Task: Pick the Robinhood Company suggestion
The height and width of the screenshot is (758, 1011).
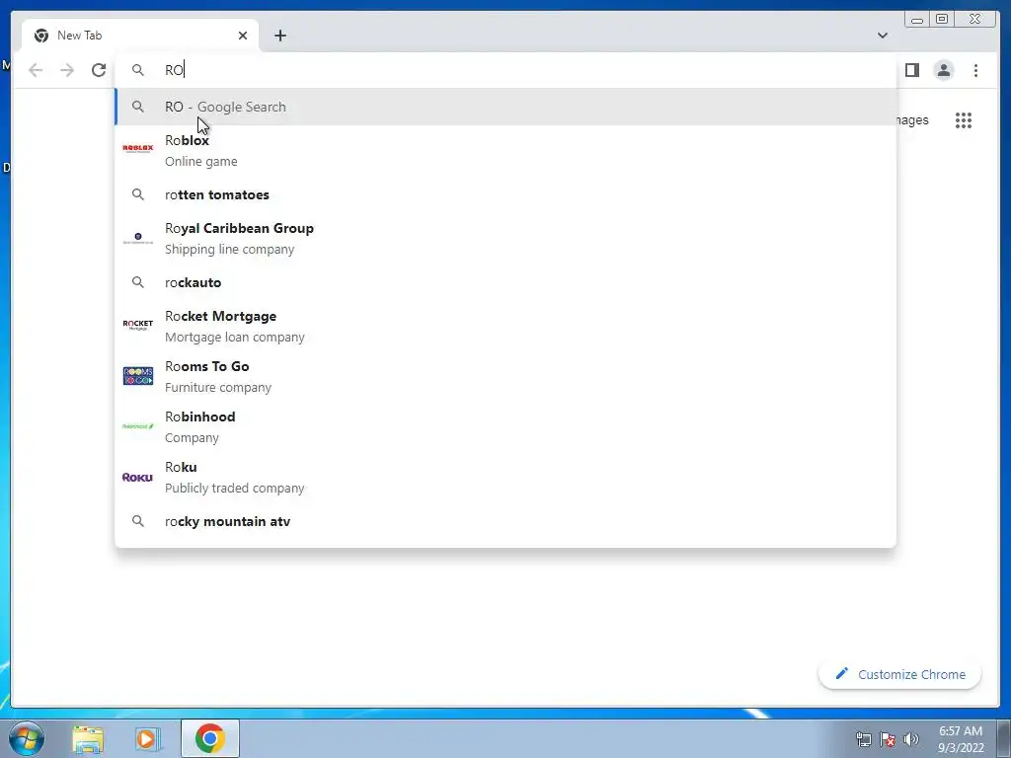Action: 506,426
